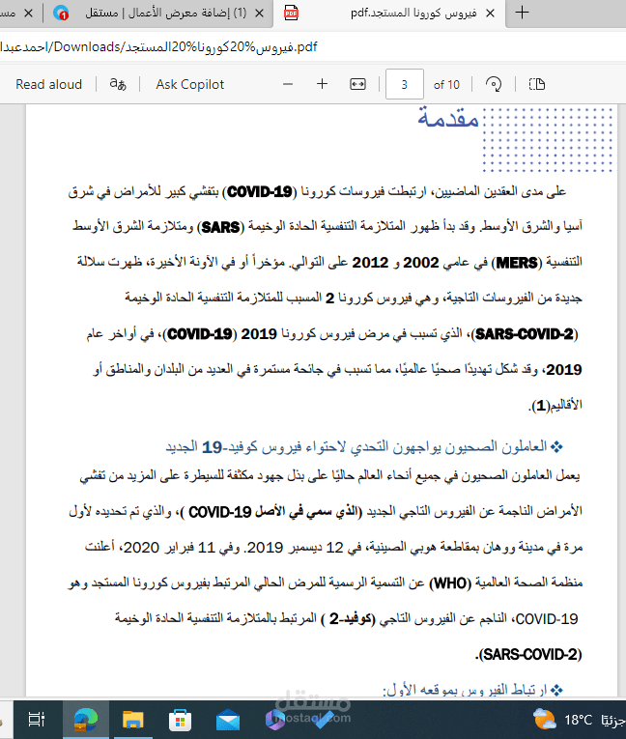The width and height of the screenshot is (626, 739).
Task: Open Microsoft Store from the taskbar
Action: pos(180,720)
